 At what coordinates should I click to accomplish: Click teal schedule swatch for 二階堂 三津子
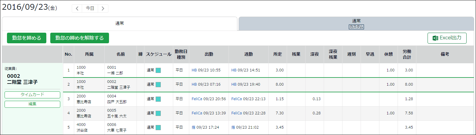click(158, 84)
